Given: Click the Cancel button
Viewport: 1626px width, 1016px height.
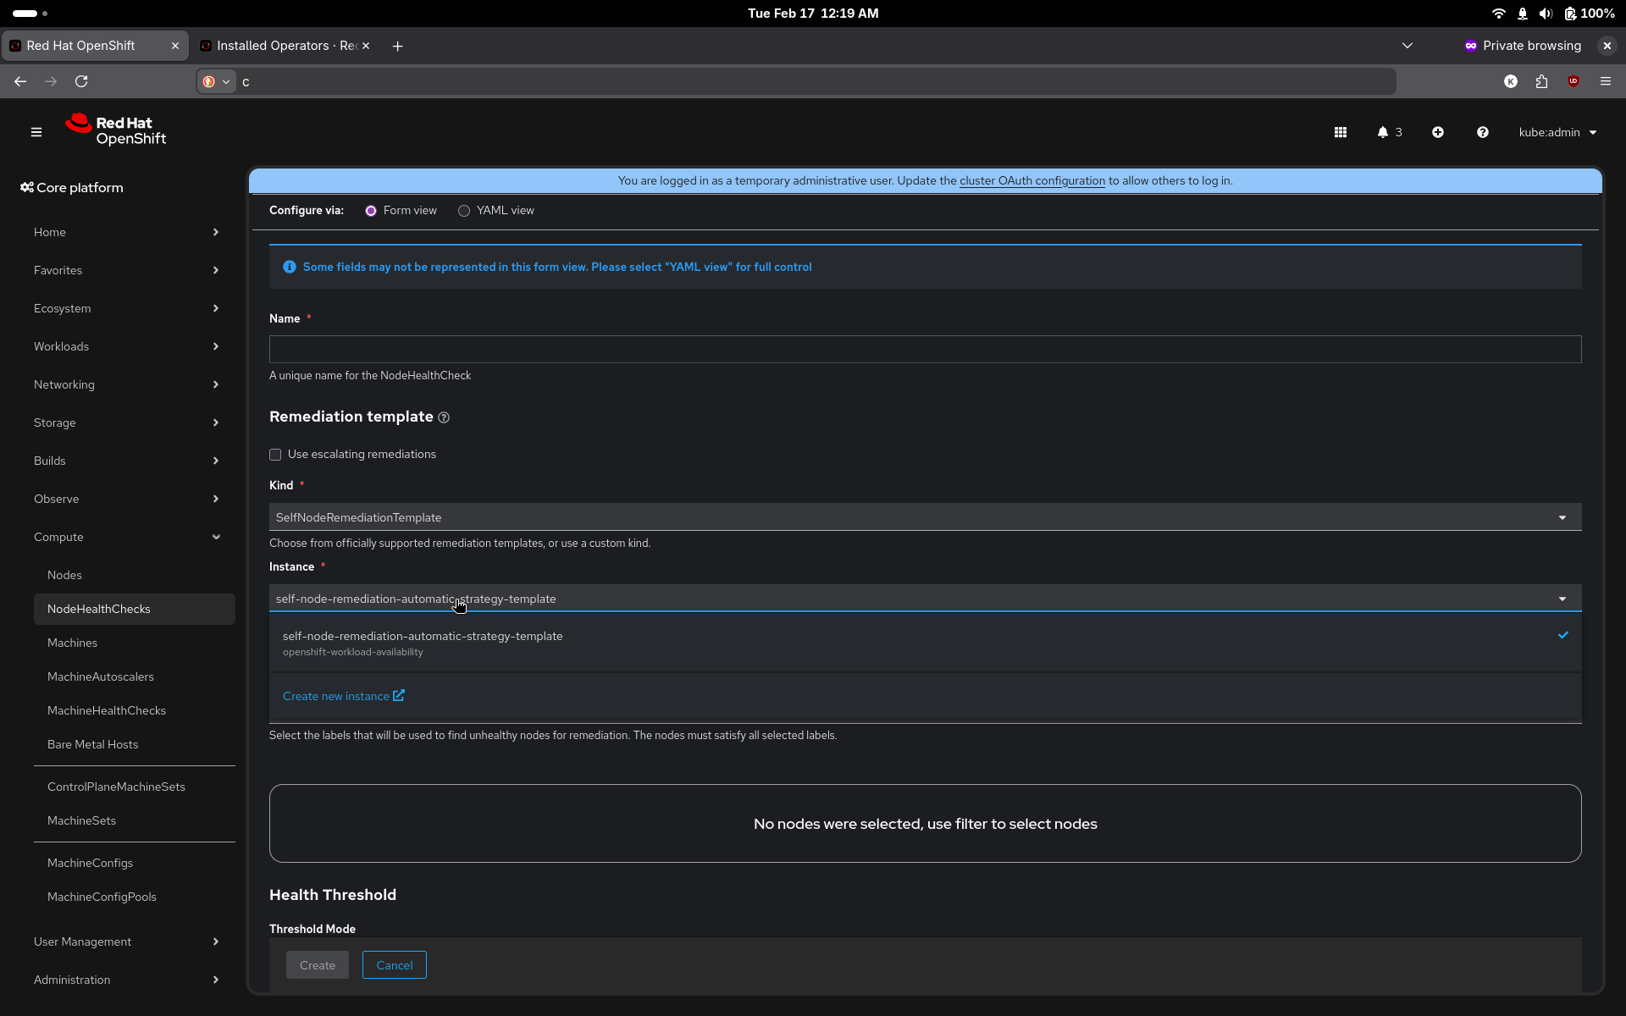Looking at the screenshot, I should [394, 965].
